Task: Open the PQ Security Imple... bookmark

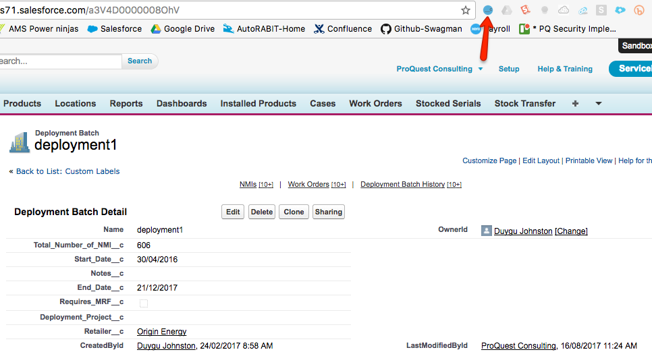Action: coord(568,29)
